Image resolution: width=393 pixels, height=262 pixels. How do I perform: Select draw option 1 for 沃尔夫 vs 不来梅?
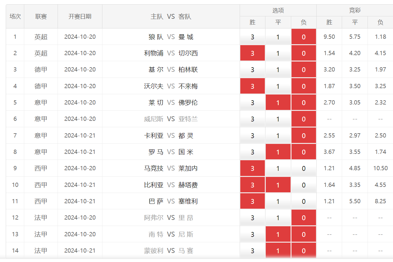pos(278,86)
